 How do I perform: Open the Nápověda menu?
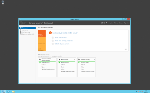tap(126, 23)
